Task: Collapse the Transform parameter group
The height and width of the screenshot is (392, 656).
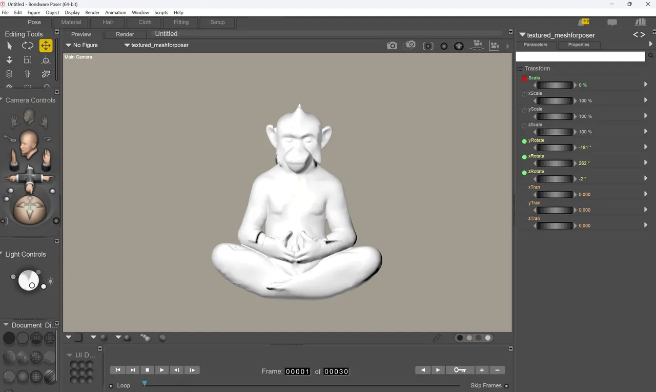Action: [x=520, y=69]
